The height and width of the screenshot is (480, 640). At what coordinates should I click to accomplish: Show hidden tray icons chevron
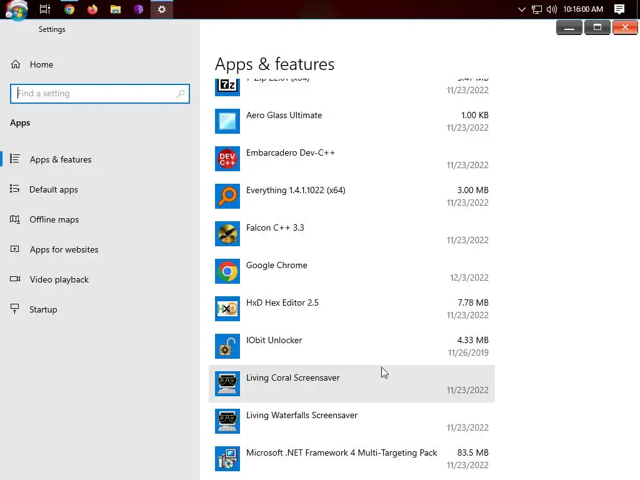tap(522, 9)
